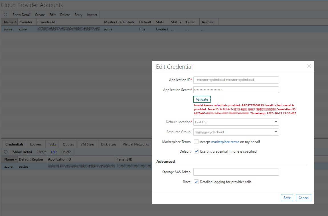
Task: Focus the Application ID field
Action: (x=236, y=80)
